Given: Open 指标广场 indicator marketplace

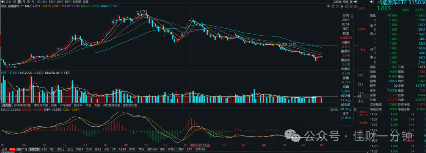Looking at the screenshot, I should click(21, 149).
